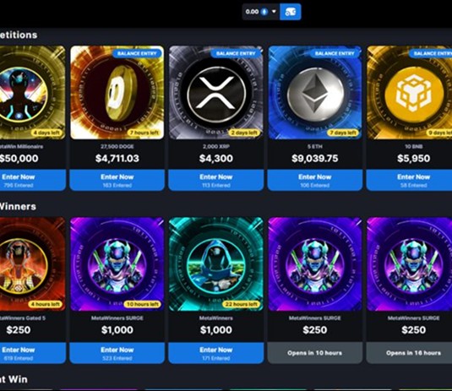Image resolution: width=452 pixels, height=391 pixels.
Task: Click Balance Entry badge on Dogecoin card
Action: (137, 53)
